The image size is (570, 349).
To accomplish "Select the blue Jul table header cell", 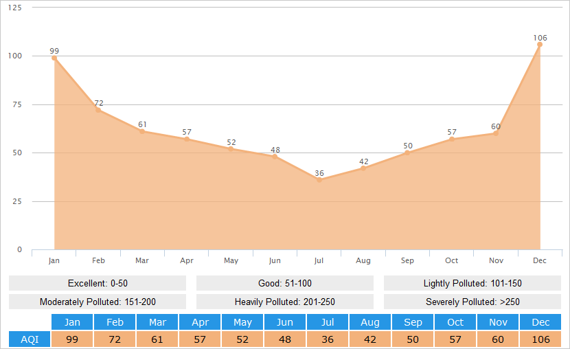I will (x=328, y=322).
